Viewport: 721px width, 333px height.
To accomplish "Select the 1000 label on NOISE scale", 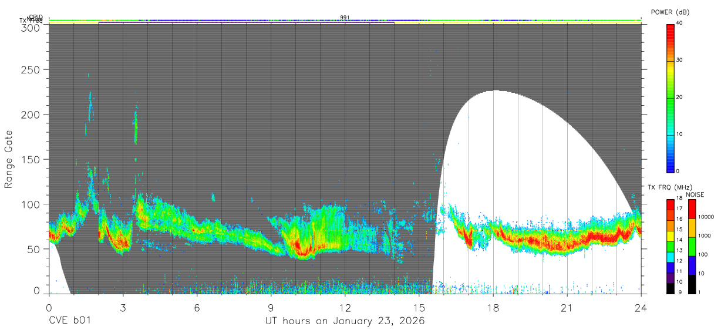I will pos(705,236).
